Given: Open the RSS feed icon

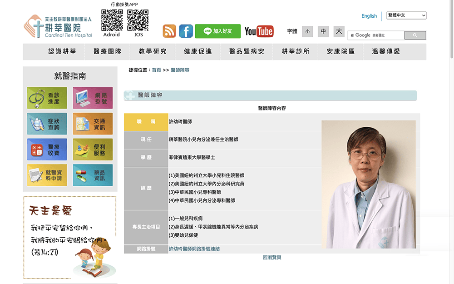Looking at the screenshot, I should click(x=169, y=31).
